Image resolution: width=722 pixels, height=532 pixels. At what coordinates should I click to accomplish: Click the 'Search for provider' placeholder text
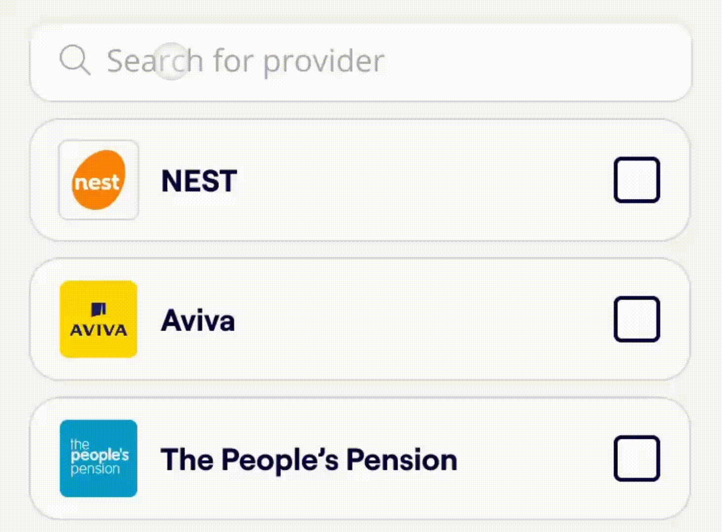(245, 61)
